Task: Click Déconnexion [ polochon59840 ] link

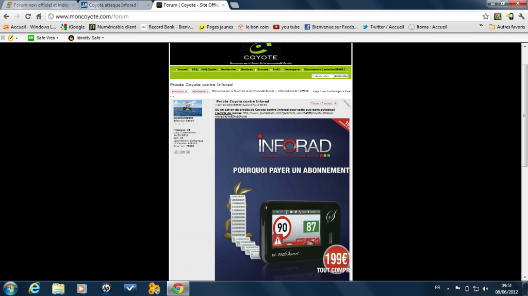Action: click(323, 69)
